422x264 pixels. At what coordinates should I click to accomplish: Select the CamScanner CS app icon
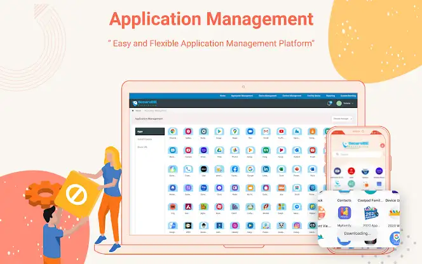tap(313, 225)
